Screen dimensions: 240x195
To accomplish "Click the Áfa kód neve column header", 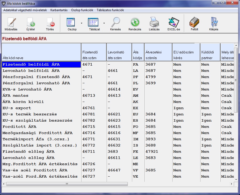I will tap(41, 52).
